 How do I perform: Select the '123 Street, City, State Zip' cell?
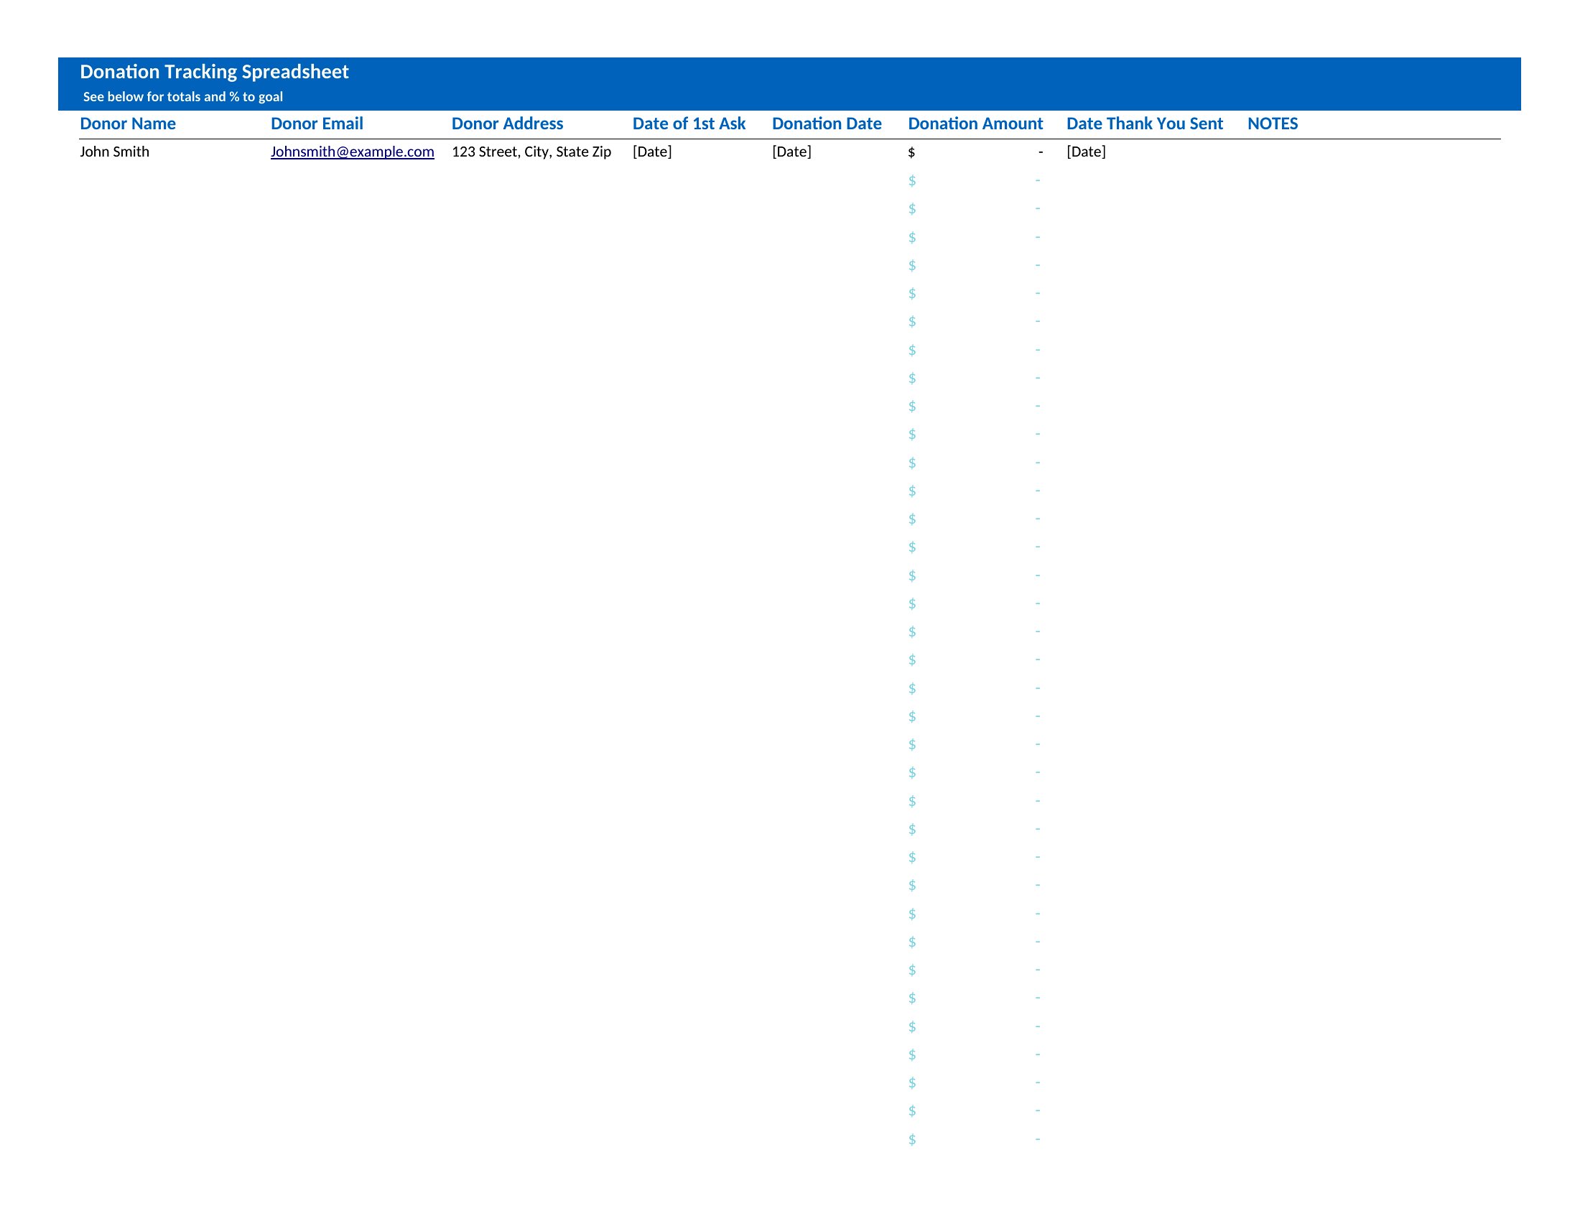point(531,152)
